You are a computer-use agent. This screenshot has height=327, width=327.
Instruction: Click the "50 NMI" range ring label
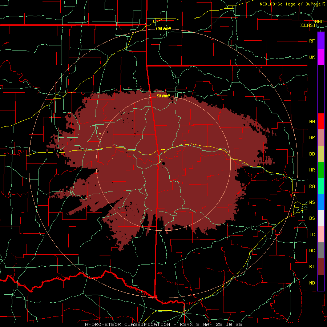pyautogui.click(x=163, y=96)
